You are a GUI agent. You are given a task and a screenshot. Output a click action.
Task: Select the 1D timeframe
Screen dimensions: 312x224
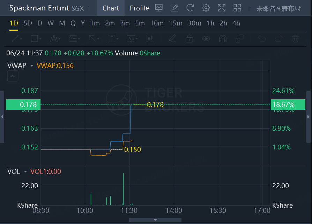[x=14, y=23]
